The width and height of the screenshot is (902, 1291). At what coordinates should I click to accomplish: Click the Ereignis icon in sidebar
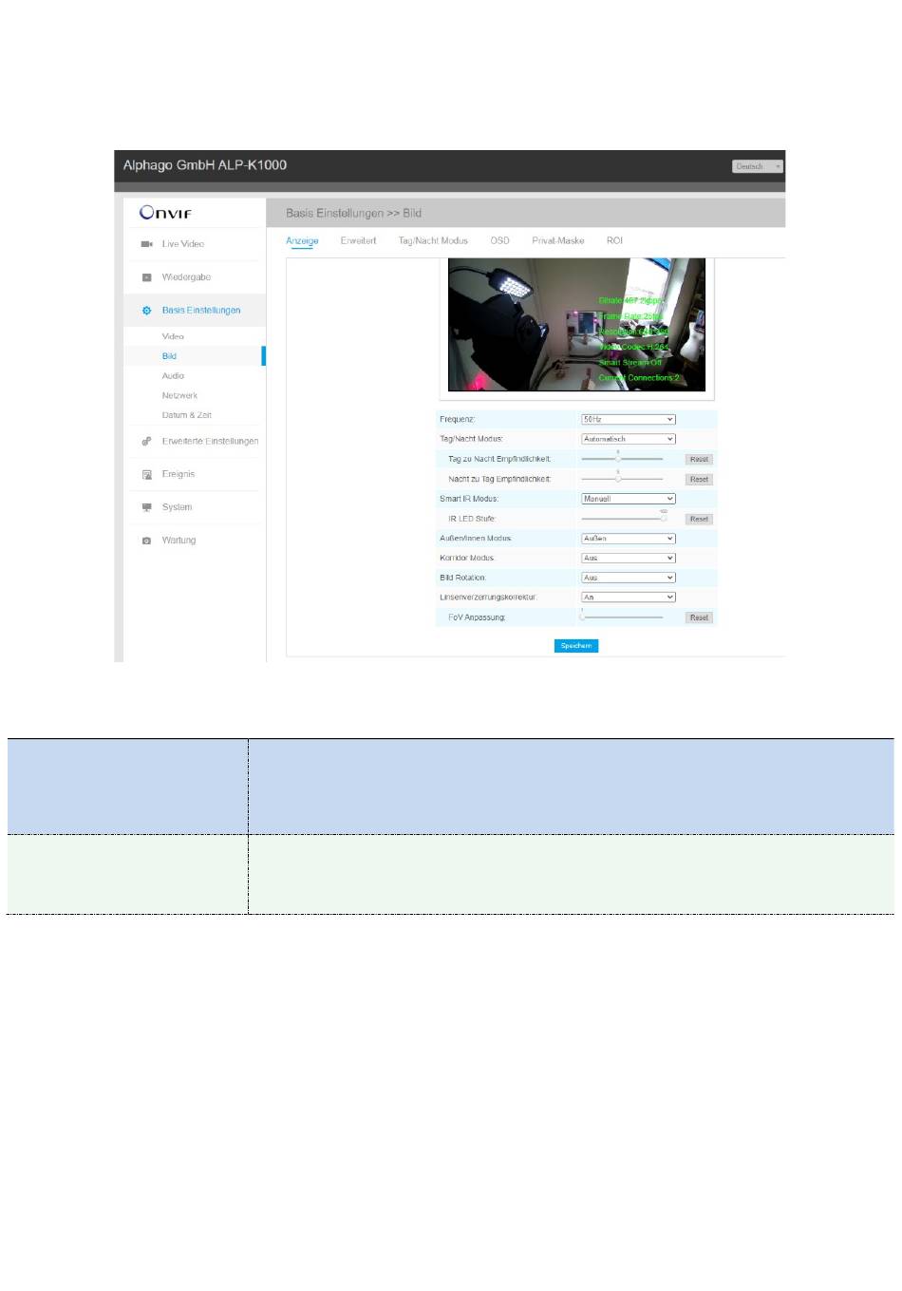pos(146,474)
